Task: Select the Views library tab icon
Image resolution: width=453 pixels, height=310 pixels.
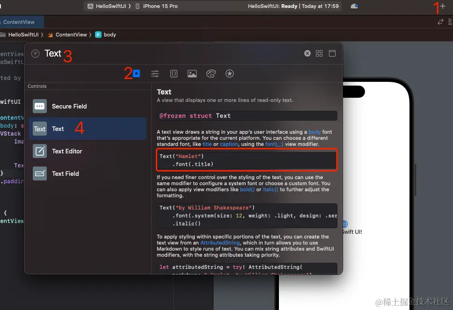Action: [136, 73]
